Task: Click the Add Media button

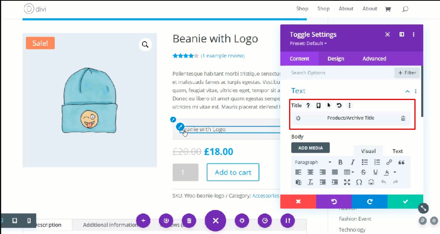Action: 310,148
